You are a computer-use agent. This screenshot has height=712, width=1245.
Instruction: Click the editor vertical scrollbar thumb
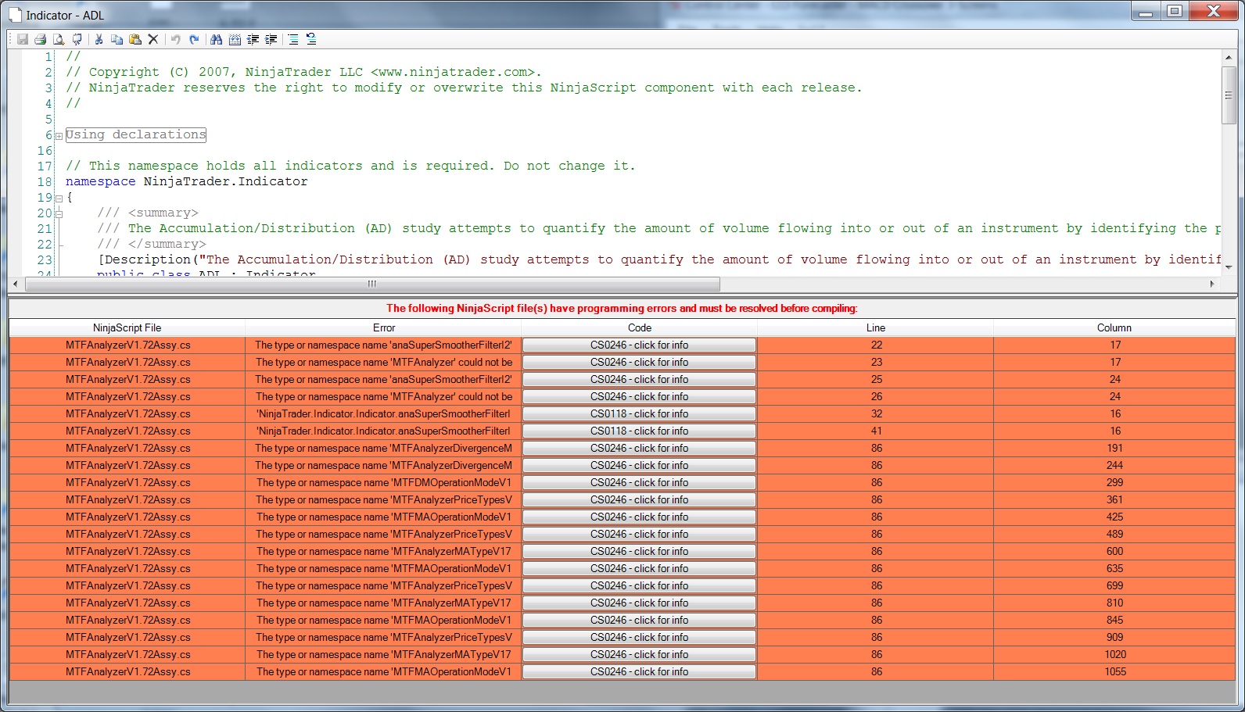[1228, 95]
